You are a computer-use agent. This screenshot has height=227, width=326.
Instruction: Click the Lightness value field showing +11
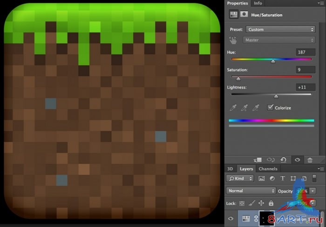(x=306, y=87)
